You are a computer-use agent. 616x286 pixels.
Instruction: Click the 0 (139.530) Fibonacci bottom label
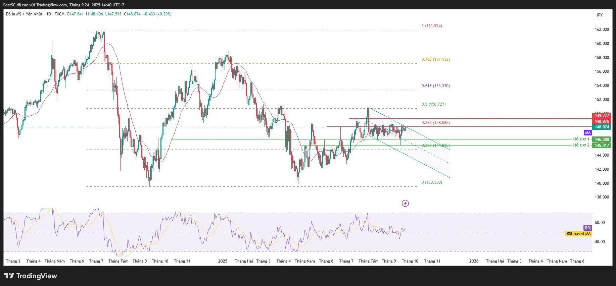(x=432, y=182)
